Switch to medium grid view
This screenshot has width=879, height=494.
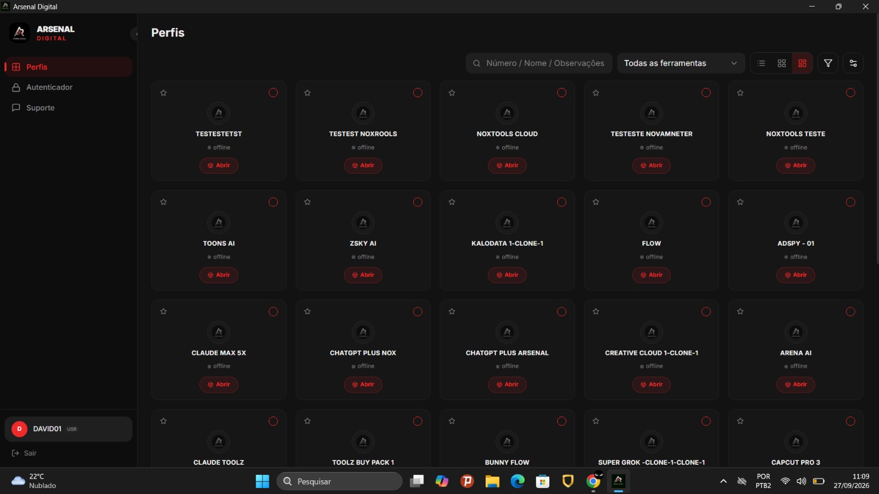[x=782, y=63]
